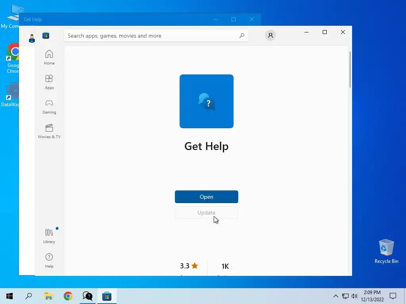Focus the Search apps, games, movies field

(x=156, y=36)
